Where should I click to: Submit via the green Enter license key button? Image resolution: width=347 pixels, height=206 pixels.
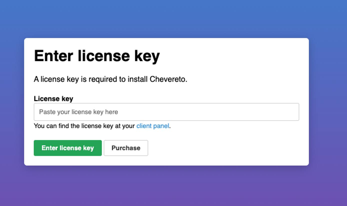tap(67, 148)
